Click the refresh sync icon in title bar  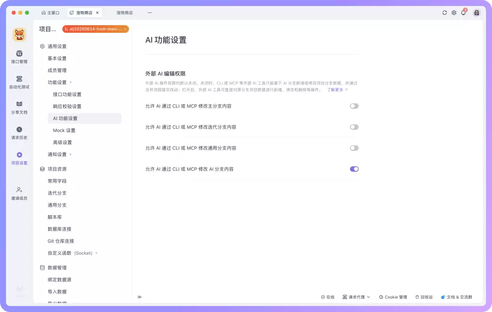tap(445, 13)
